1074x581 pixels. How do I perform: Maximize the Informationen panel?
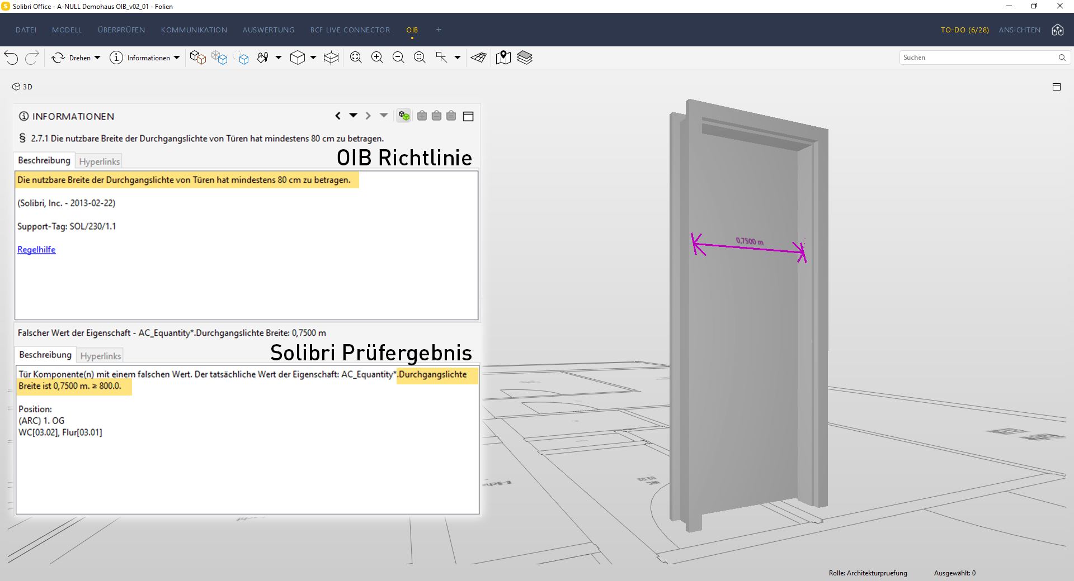(x=468, y=116)
